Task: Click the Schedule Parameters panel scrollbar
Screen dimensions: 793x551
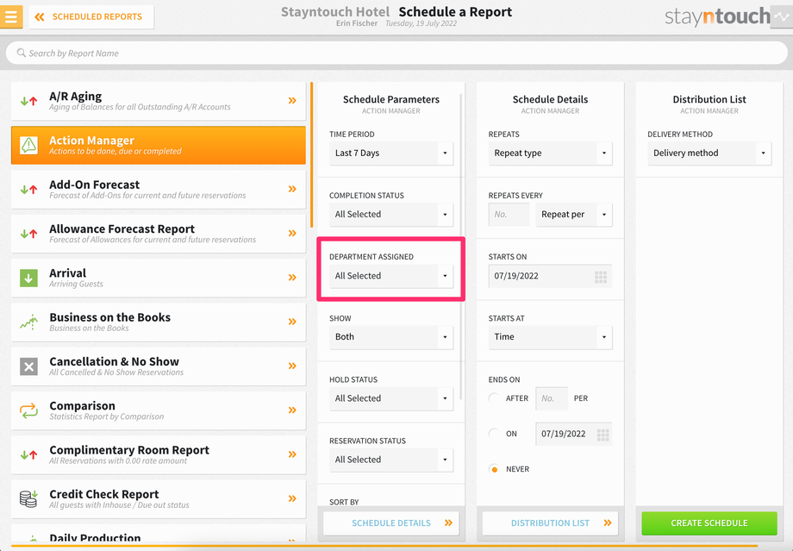Action: 461,246
